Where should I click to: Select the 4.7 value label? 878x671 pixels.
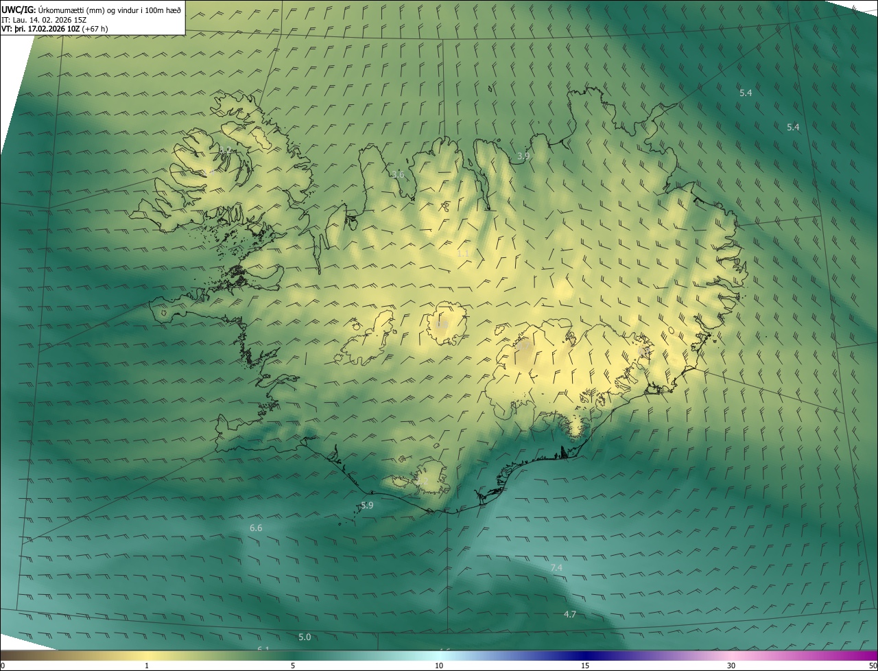(x=569, y=614)
